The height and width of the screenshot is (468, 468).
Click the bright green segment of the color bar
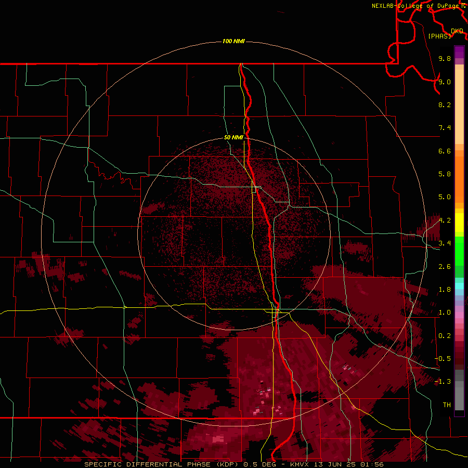(x=459, y=250)
